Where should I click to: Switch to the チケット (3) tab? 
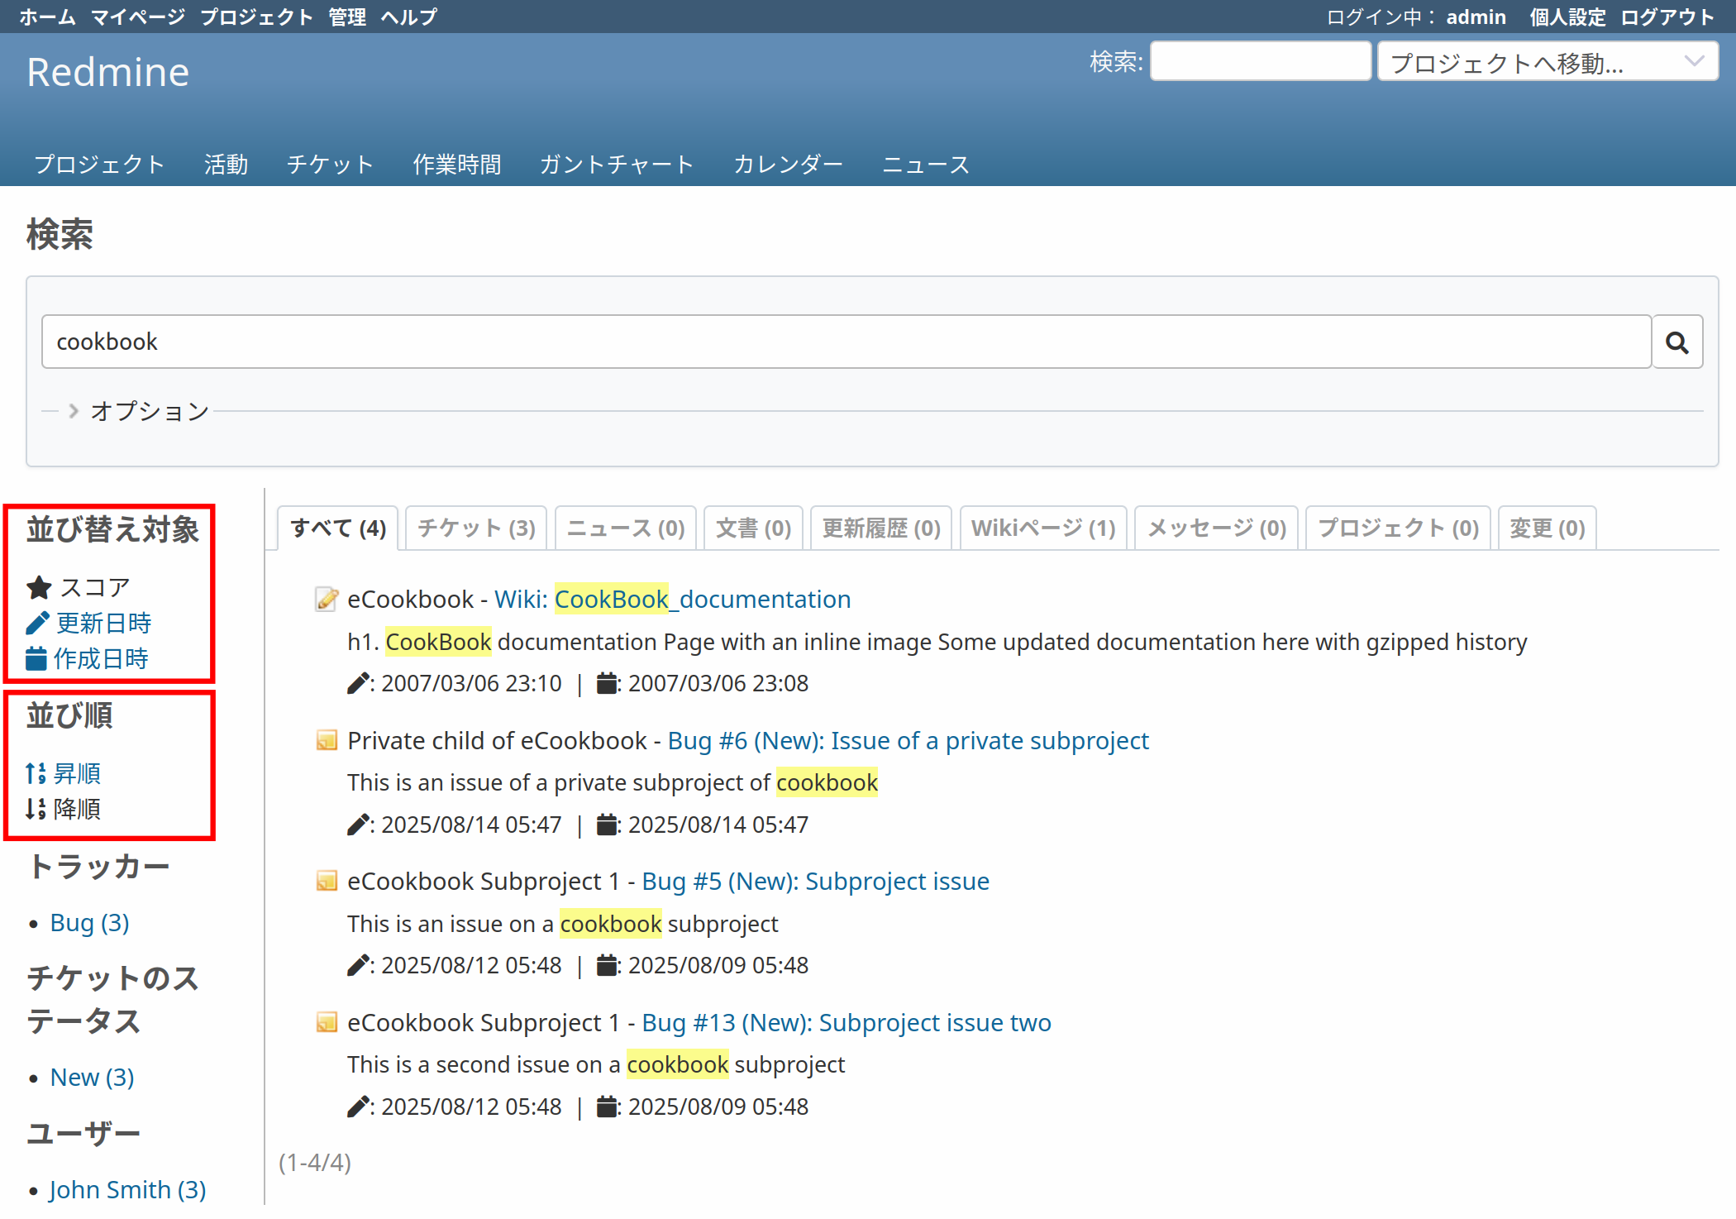coord(476,528)
